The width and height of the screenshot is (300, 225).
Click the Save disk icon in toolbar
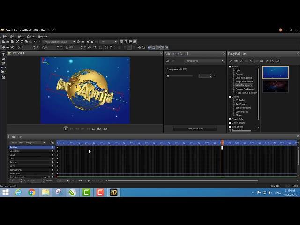point(12,42)
